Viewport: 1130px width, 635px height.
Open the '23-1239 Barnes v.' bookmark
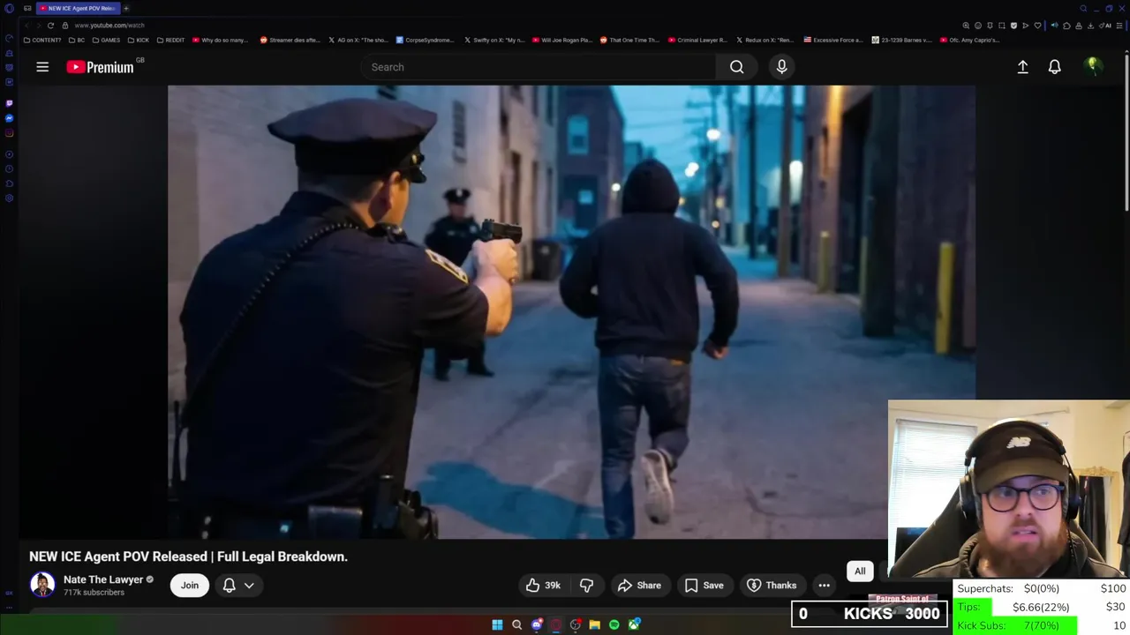click(901, 40)
